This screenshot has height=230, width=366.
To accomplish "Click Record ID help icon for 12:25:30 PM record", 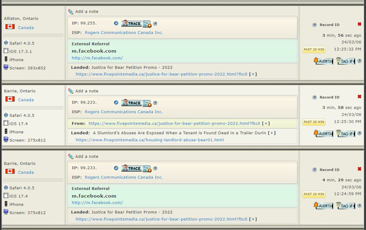I will click(x=314, y=97).
